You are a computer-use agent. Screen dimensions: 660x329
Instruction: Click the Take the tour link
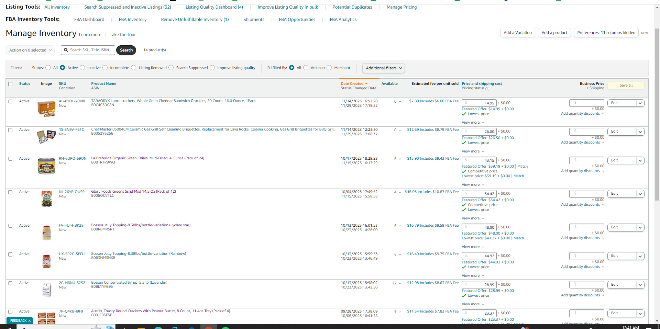point(123,35)
